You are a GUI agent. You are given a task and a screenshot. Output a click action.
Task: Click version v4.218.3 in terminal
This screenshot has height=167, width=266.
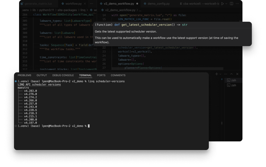click(x=30, y=113)
